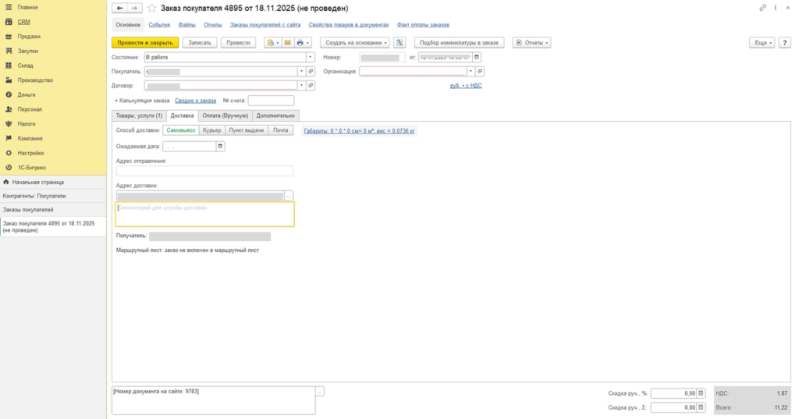Open the Компания section
The height and width of the screenshot is (419, 799).
click(x=30, y=139)
